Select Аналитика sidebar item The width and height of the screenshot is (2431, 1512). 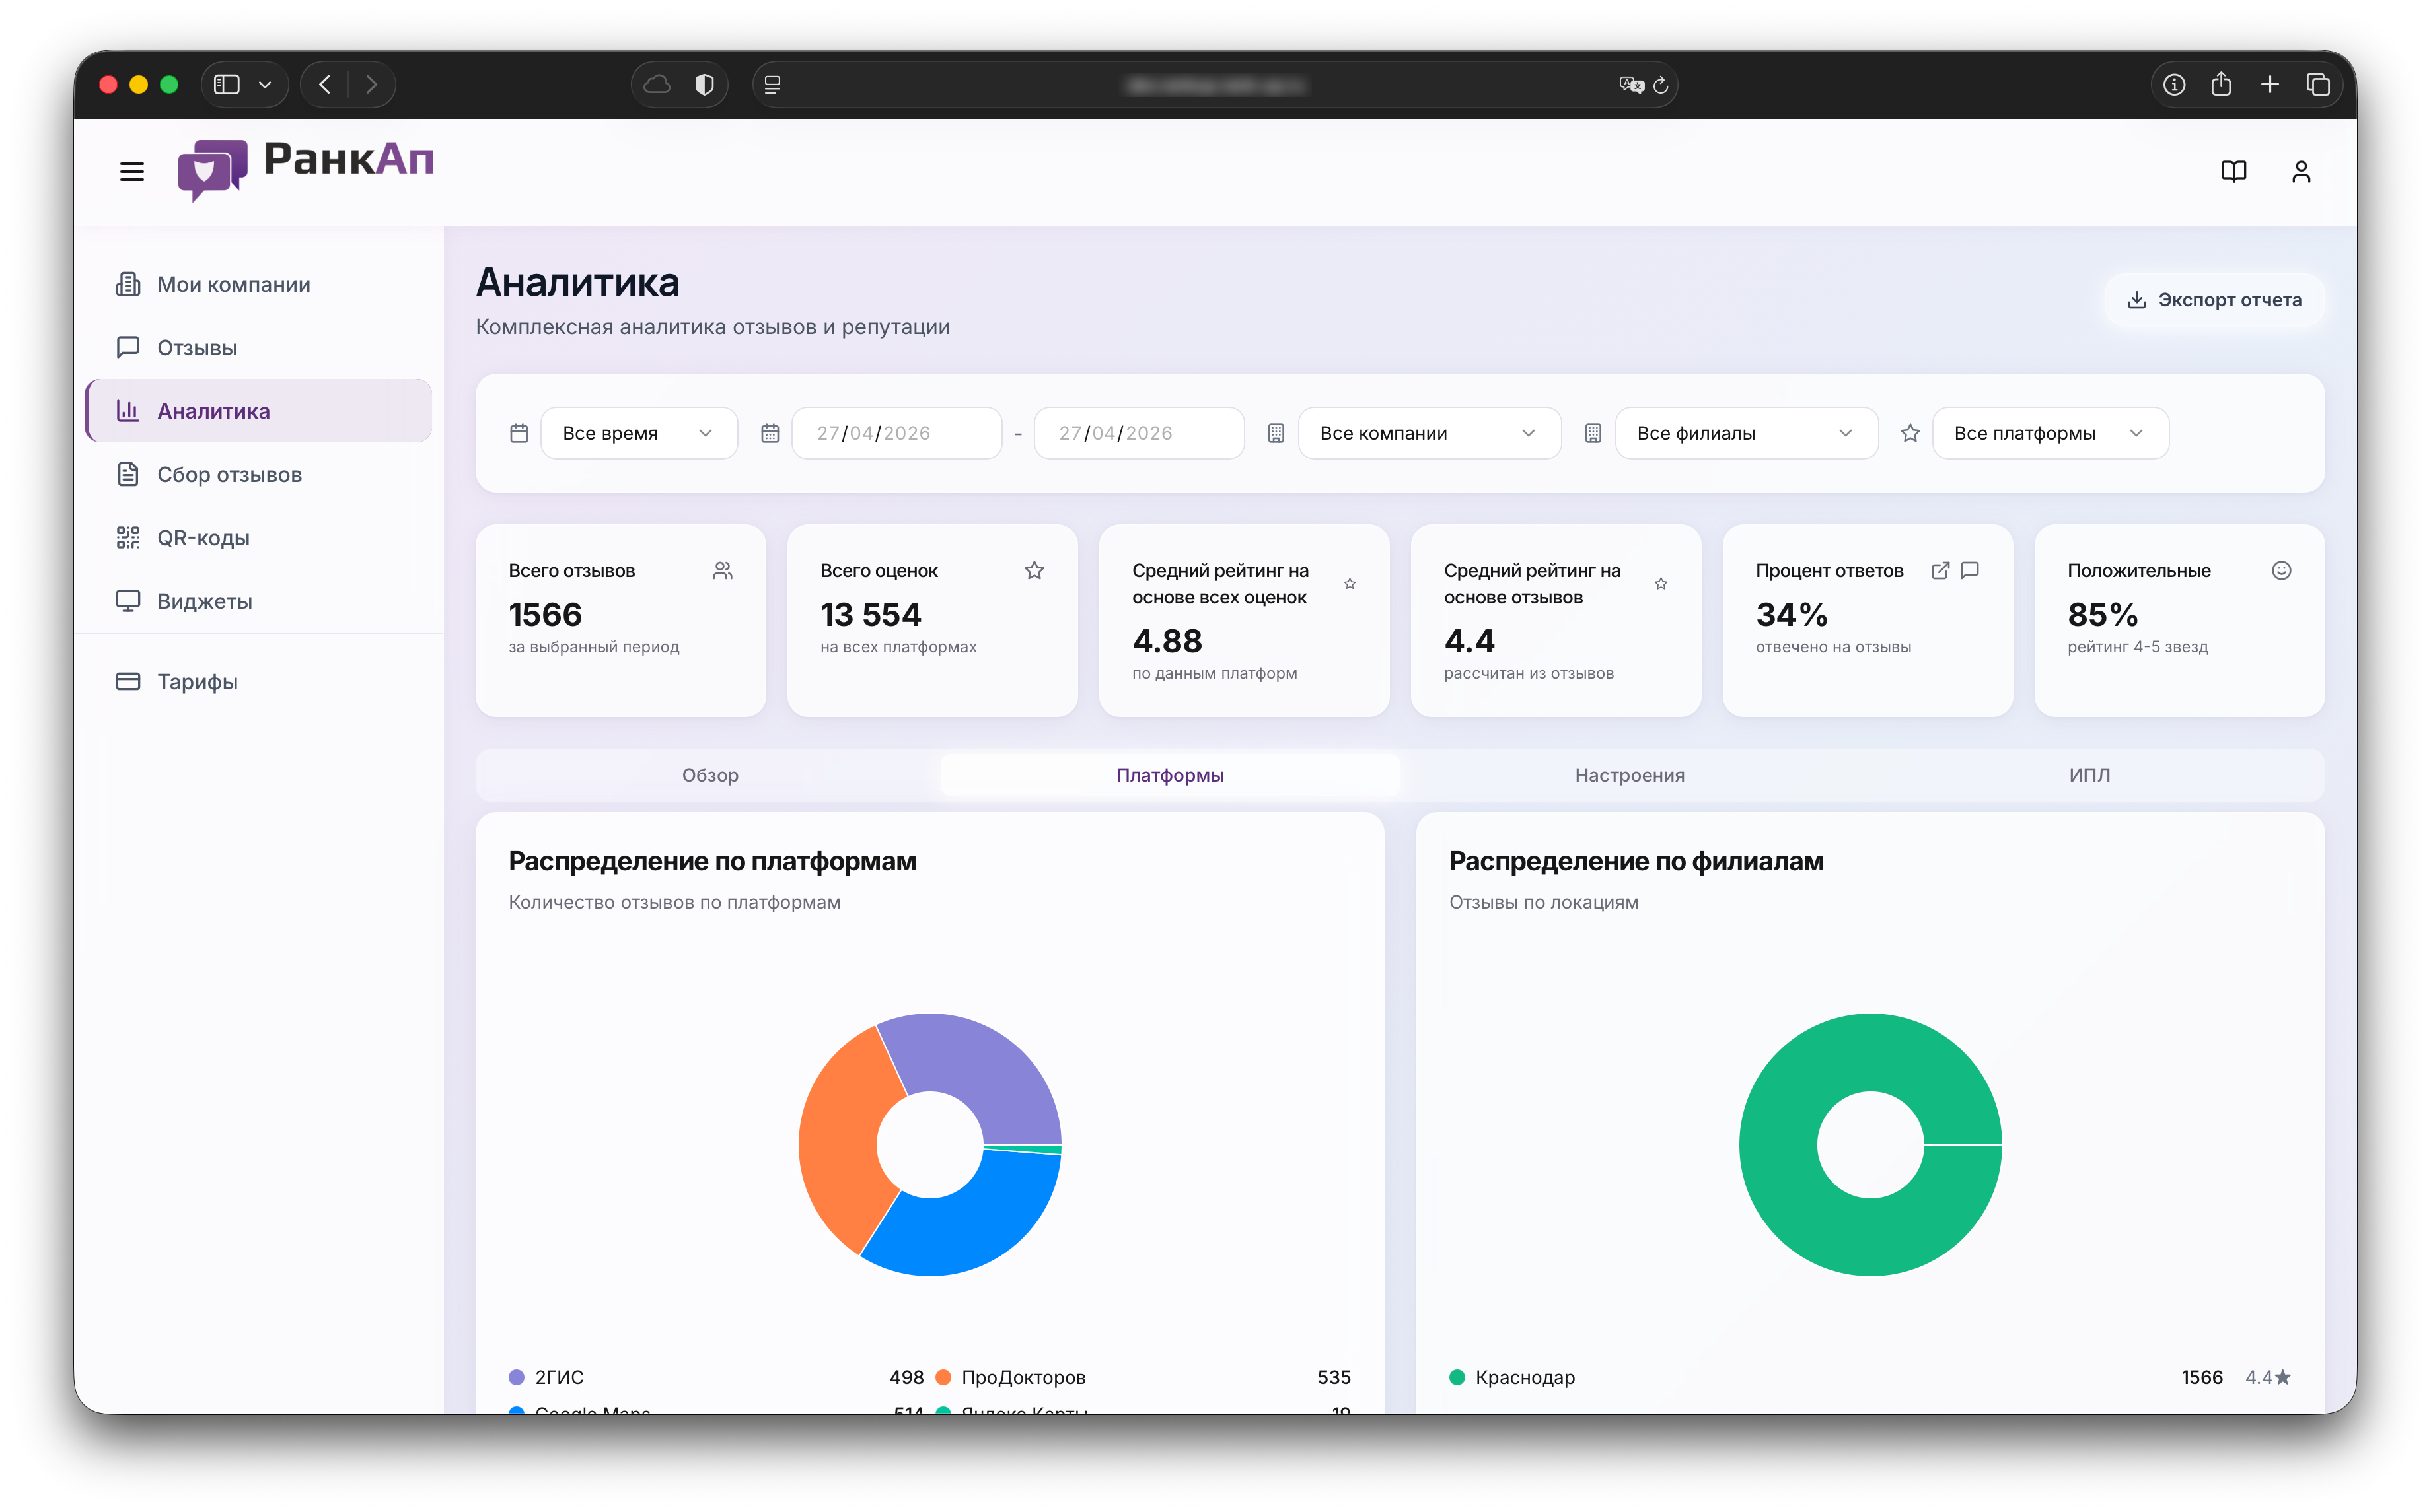point(258,411)
